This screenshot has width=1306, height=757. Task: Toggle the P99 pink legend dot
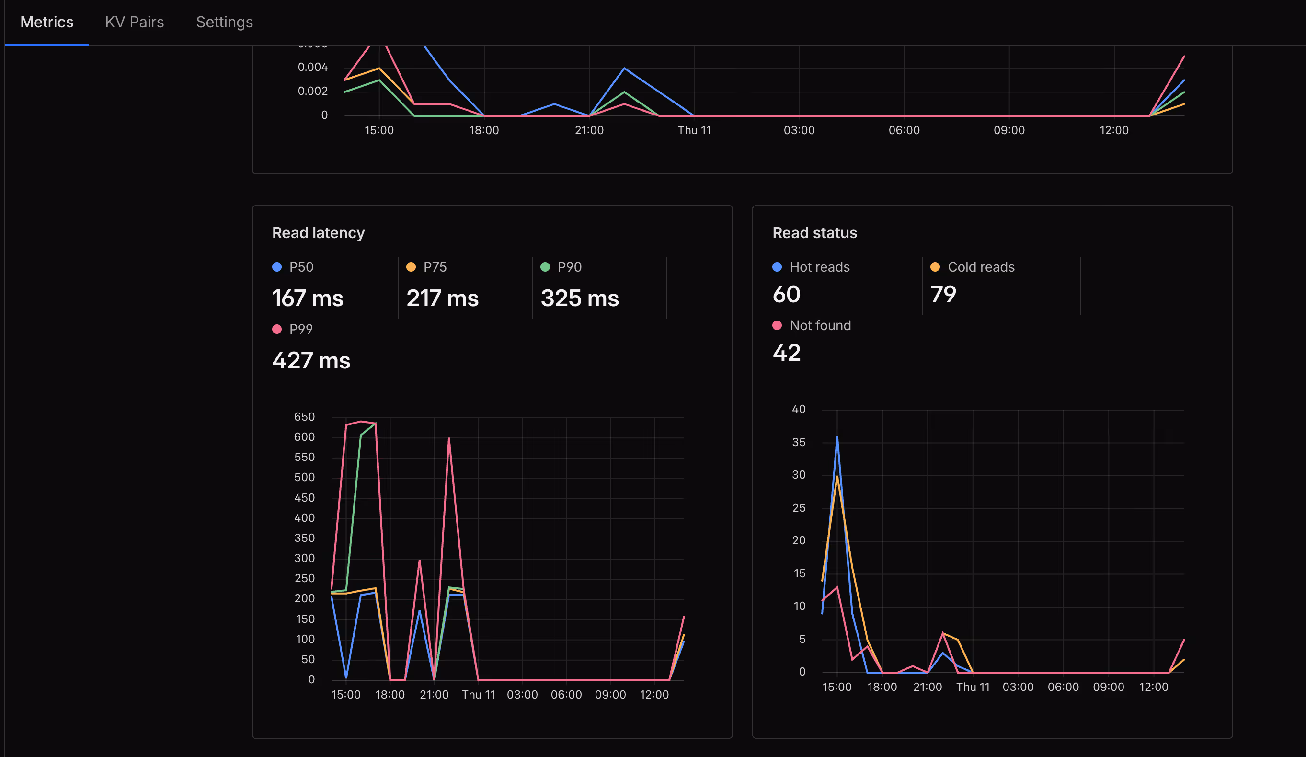point(277,329)
